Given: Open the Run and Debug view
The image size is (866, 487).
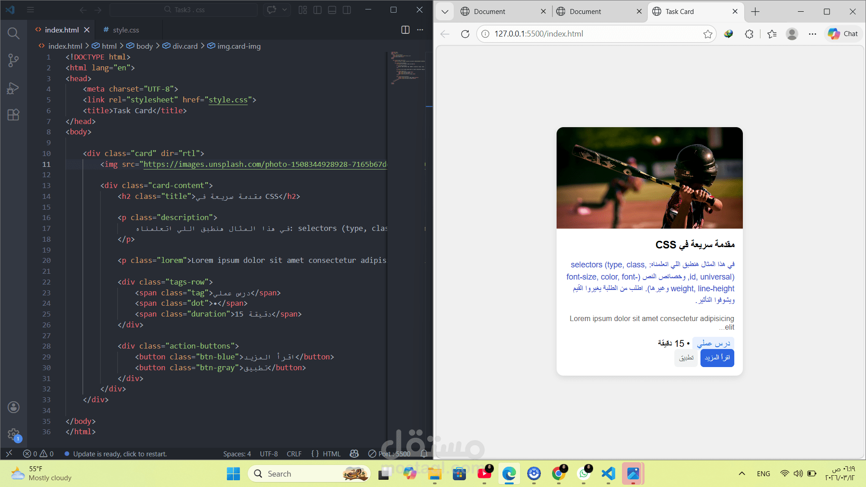Looking at the screenshot, I should [13, 88].
